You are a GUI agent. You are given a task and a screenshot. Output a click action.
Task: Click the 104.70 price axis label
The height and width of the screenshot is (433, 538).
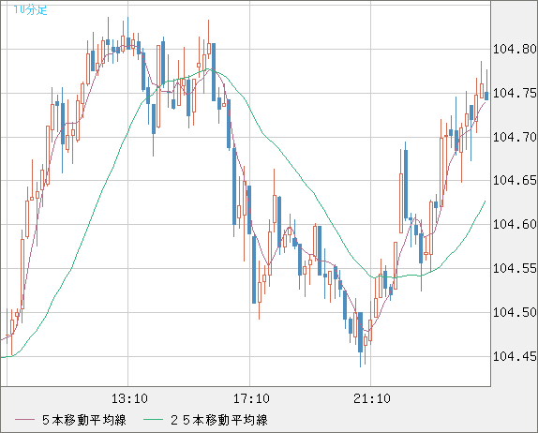coord(515,137)
